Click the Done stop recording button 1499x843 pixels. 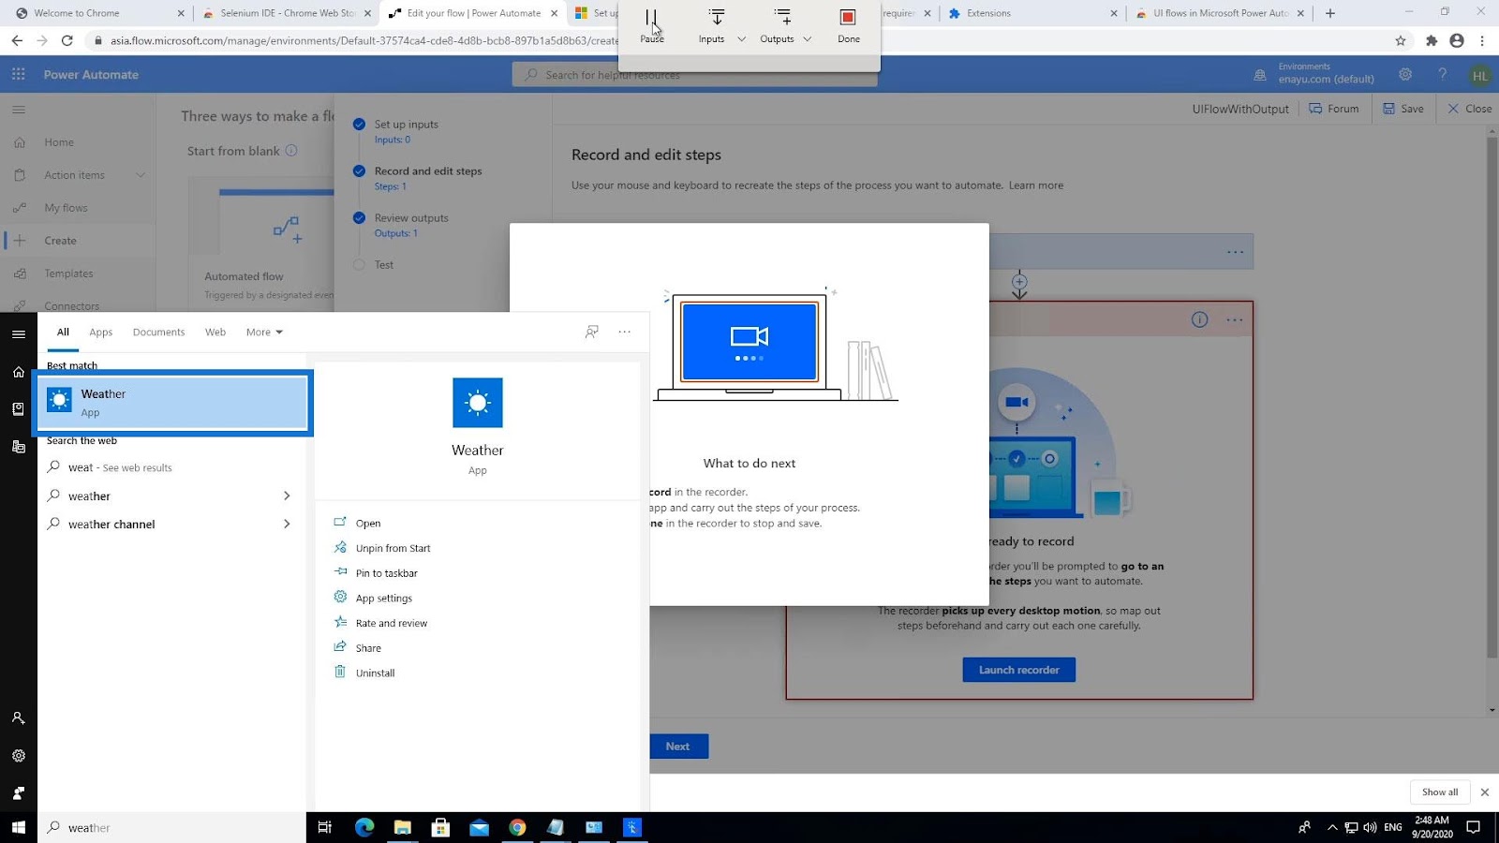(848, 25)
